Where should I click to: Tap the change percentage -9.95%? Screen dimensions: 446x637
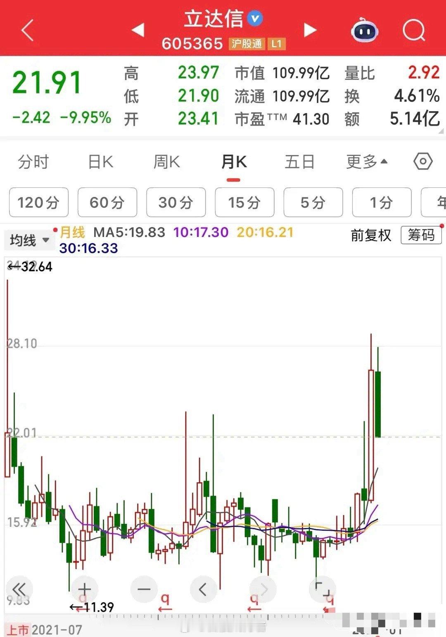pos(85,117)
